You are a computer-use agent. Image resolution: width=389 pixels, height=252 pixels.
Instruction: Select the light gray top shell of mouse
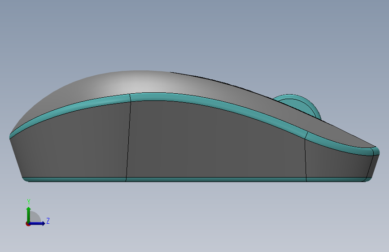[149, 83]
